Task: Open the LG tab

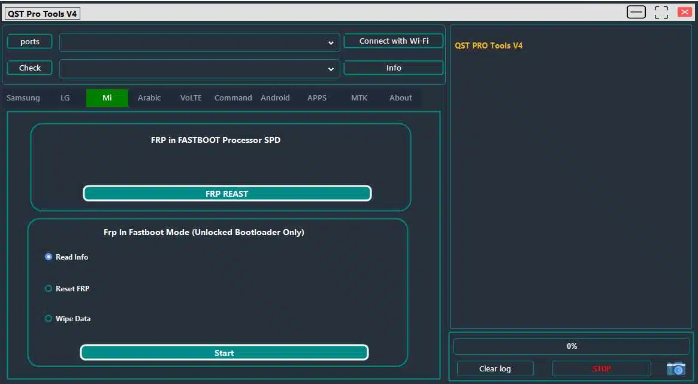Action: 65,97
